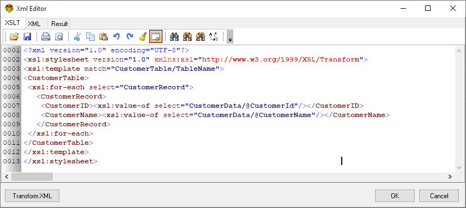
Task: Click the horizontal scrollbar right arrow
Action: [450, 177]
